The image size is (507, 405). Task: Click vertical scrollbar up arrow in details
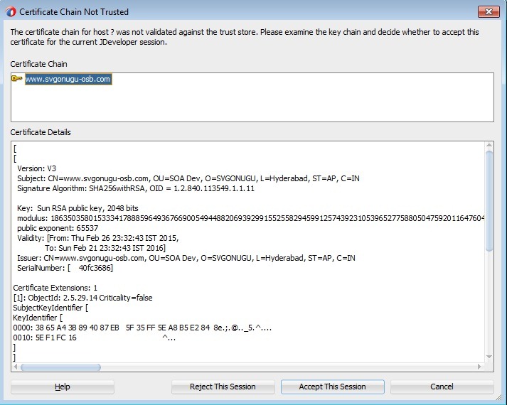(x=489, y=147)
